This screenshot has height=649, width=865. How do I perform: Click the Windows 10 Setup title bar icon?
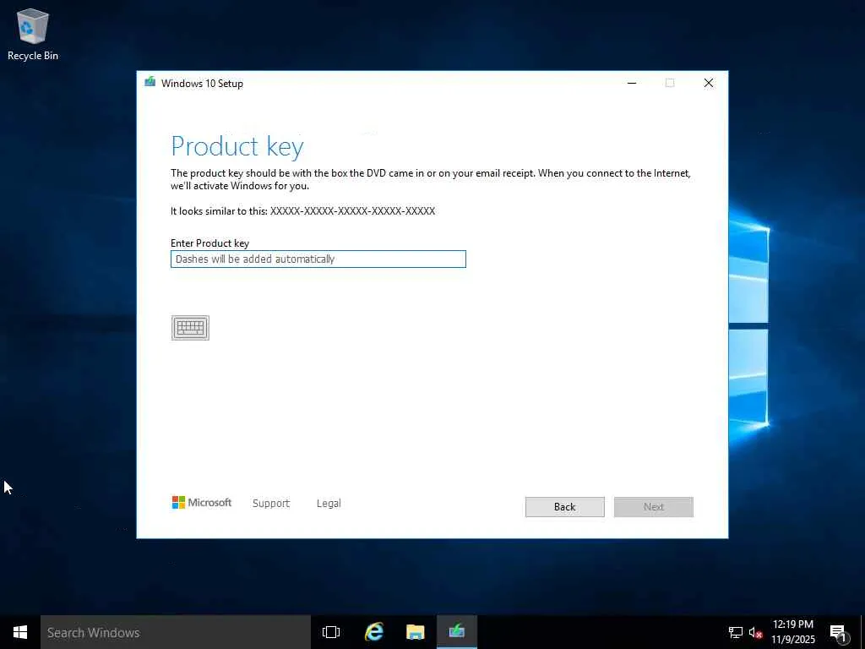click(x=150, y=83)
